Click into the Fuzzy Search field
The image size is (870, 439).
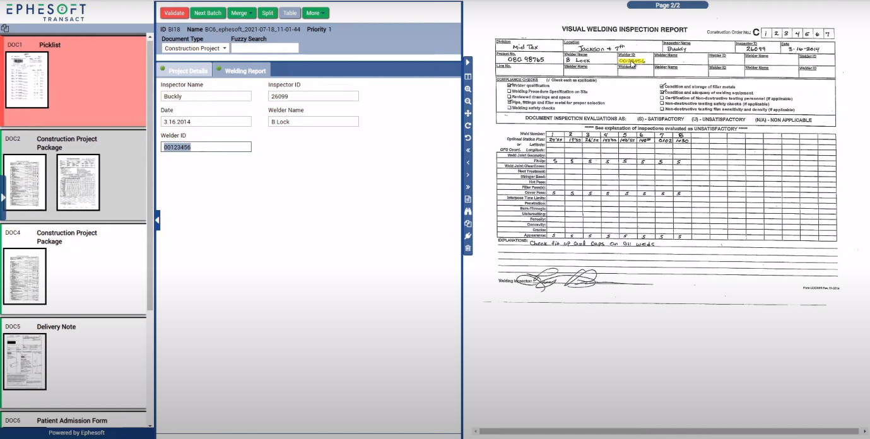265,48
